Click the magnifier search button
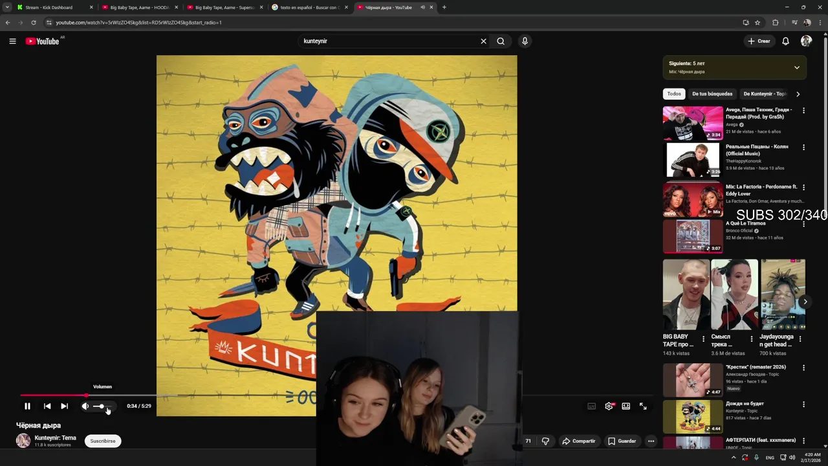Screen dimensions: 828x466 501,41
